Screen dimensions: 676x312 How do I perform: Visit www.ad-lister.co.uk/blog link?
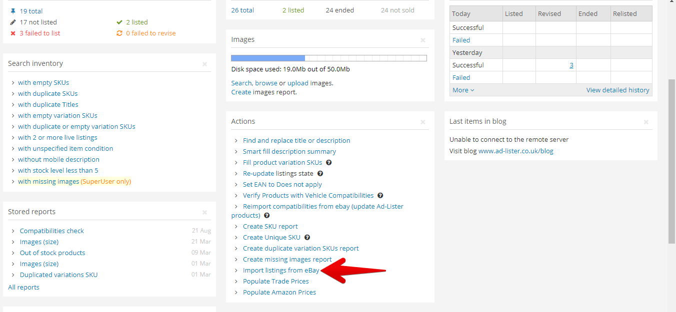(515, 151)
